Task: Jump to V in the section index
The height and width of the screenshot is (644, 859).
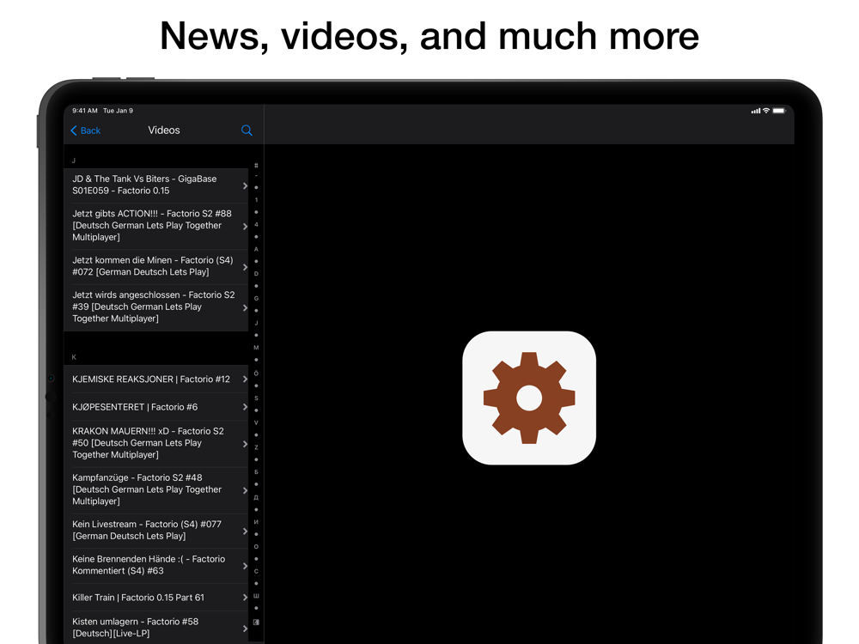Action: [256, 422]
